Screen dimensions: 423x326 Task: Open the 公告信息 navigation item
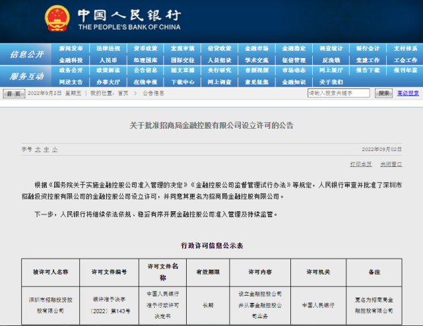point(145,70)
